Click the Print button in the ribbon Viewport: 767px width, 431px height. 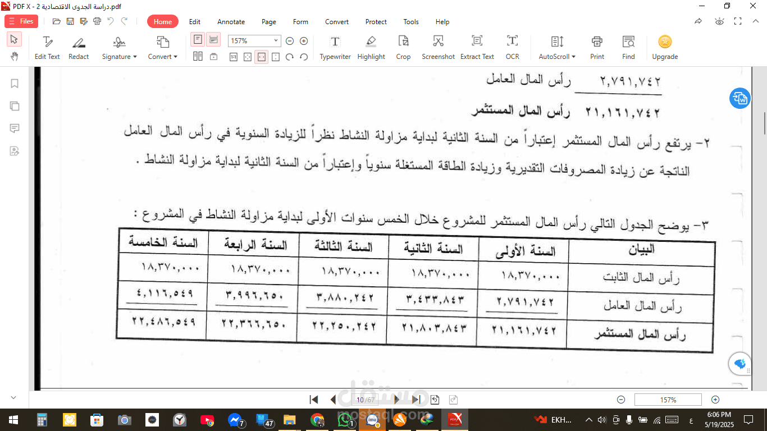coord(597,48)
